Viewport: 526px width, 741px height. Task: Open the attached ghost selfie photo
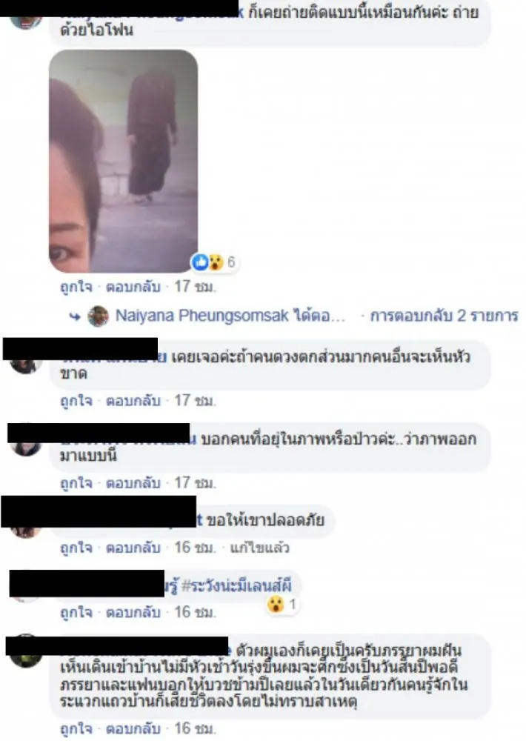point(123,161)
